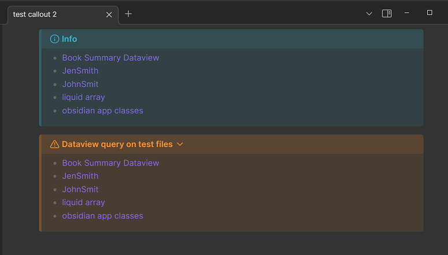Open liquid array link in Info callout

coord(83,97)
